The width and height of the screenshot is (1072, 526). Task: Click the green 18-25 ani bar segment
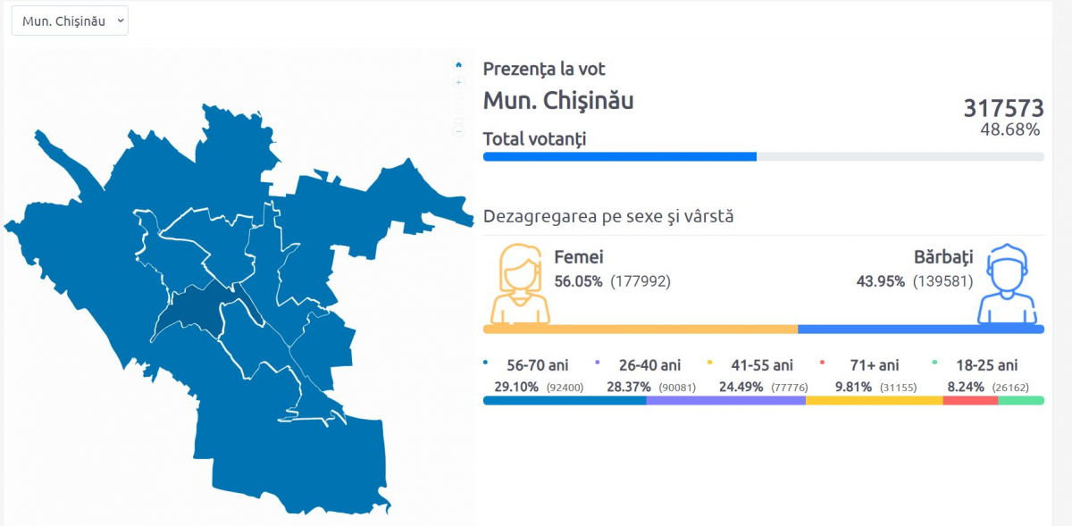coord(1021,400)
